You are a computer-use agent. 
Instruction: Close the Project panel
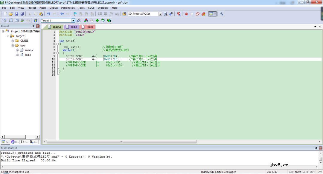[38, 26]
